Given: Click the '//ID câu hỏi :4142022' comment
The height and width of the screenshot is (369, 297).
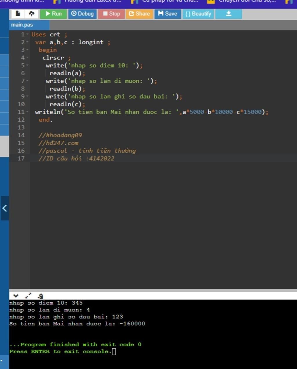Looking at the screenshot, I should (x=77, y=158).
